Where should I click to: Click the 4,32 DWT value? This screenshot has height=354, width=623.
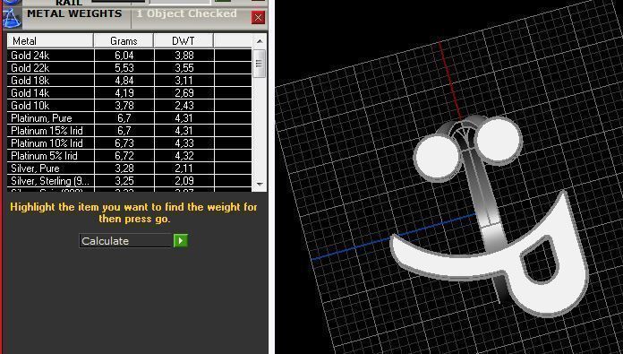[x=184, y=156]
